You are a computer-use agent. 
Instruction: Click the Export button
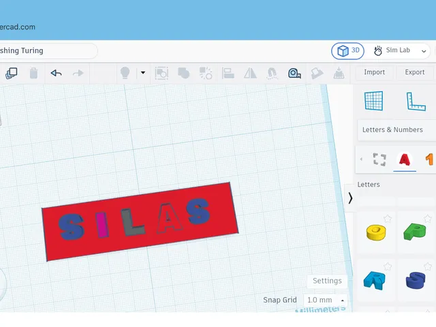(x=415, y=72)
